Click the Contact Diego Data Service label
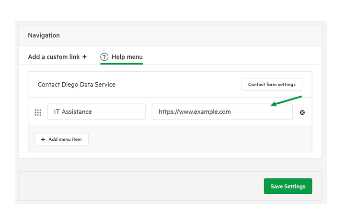 tap(77, 84)
